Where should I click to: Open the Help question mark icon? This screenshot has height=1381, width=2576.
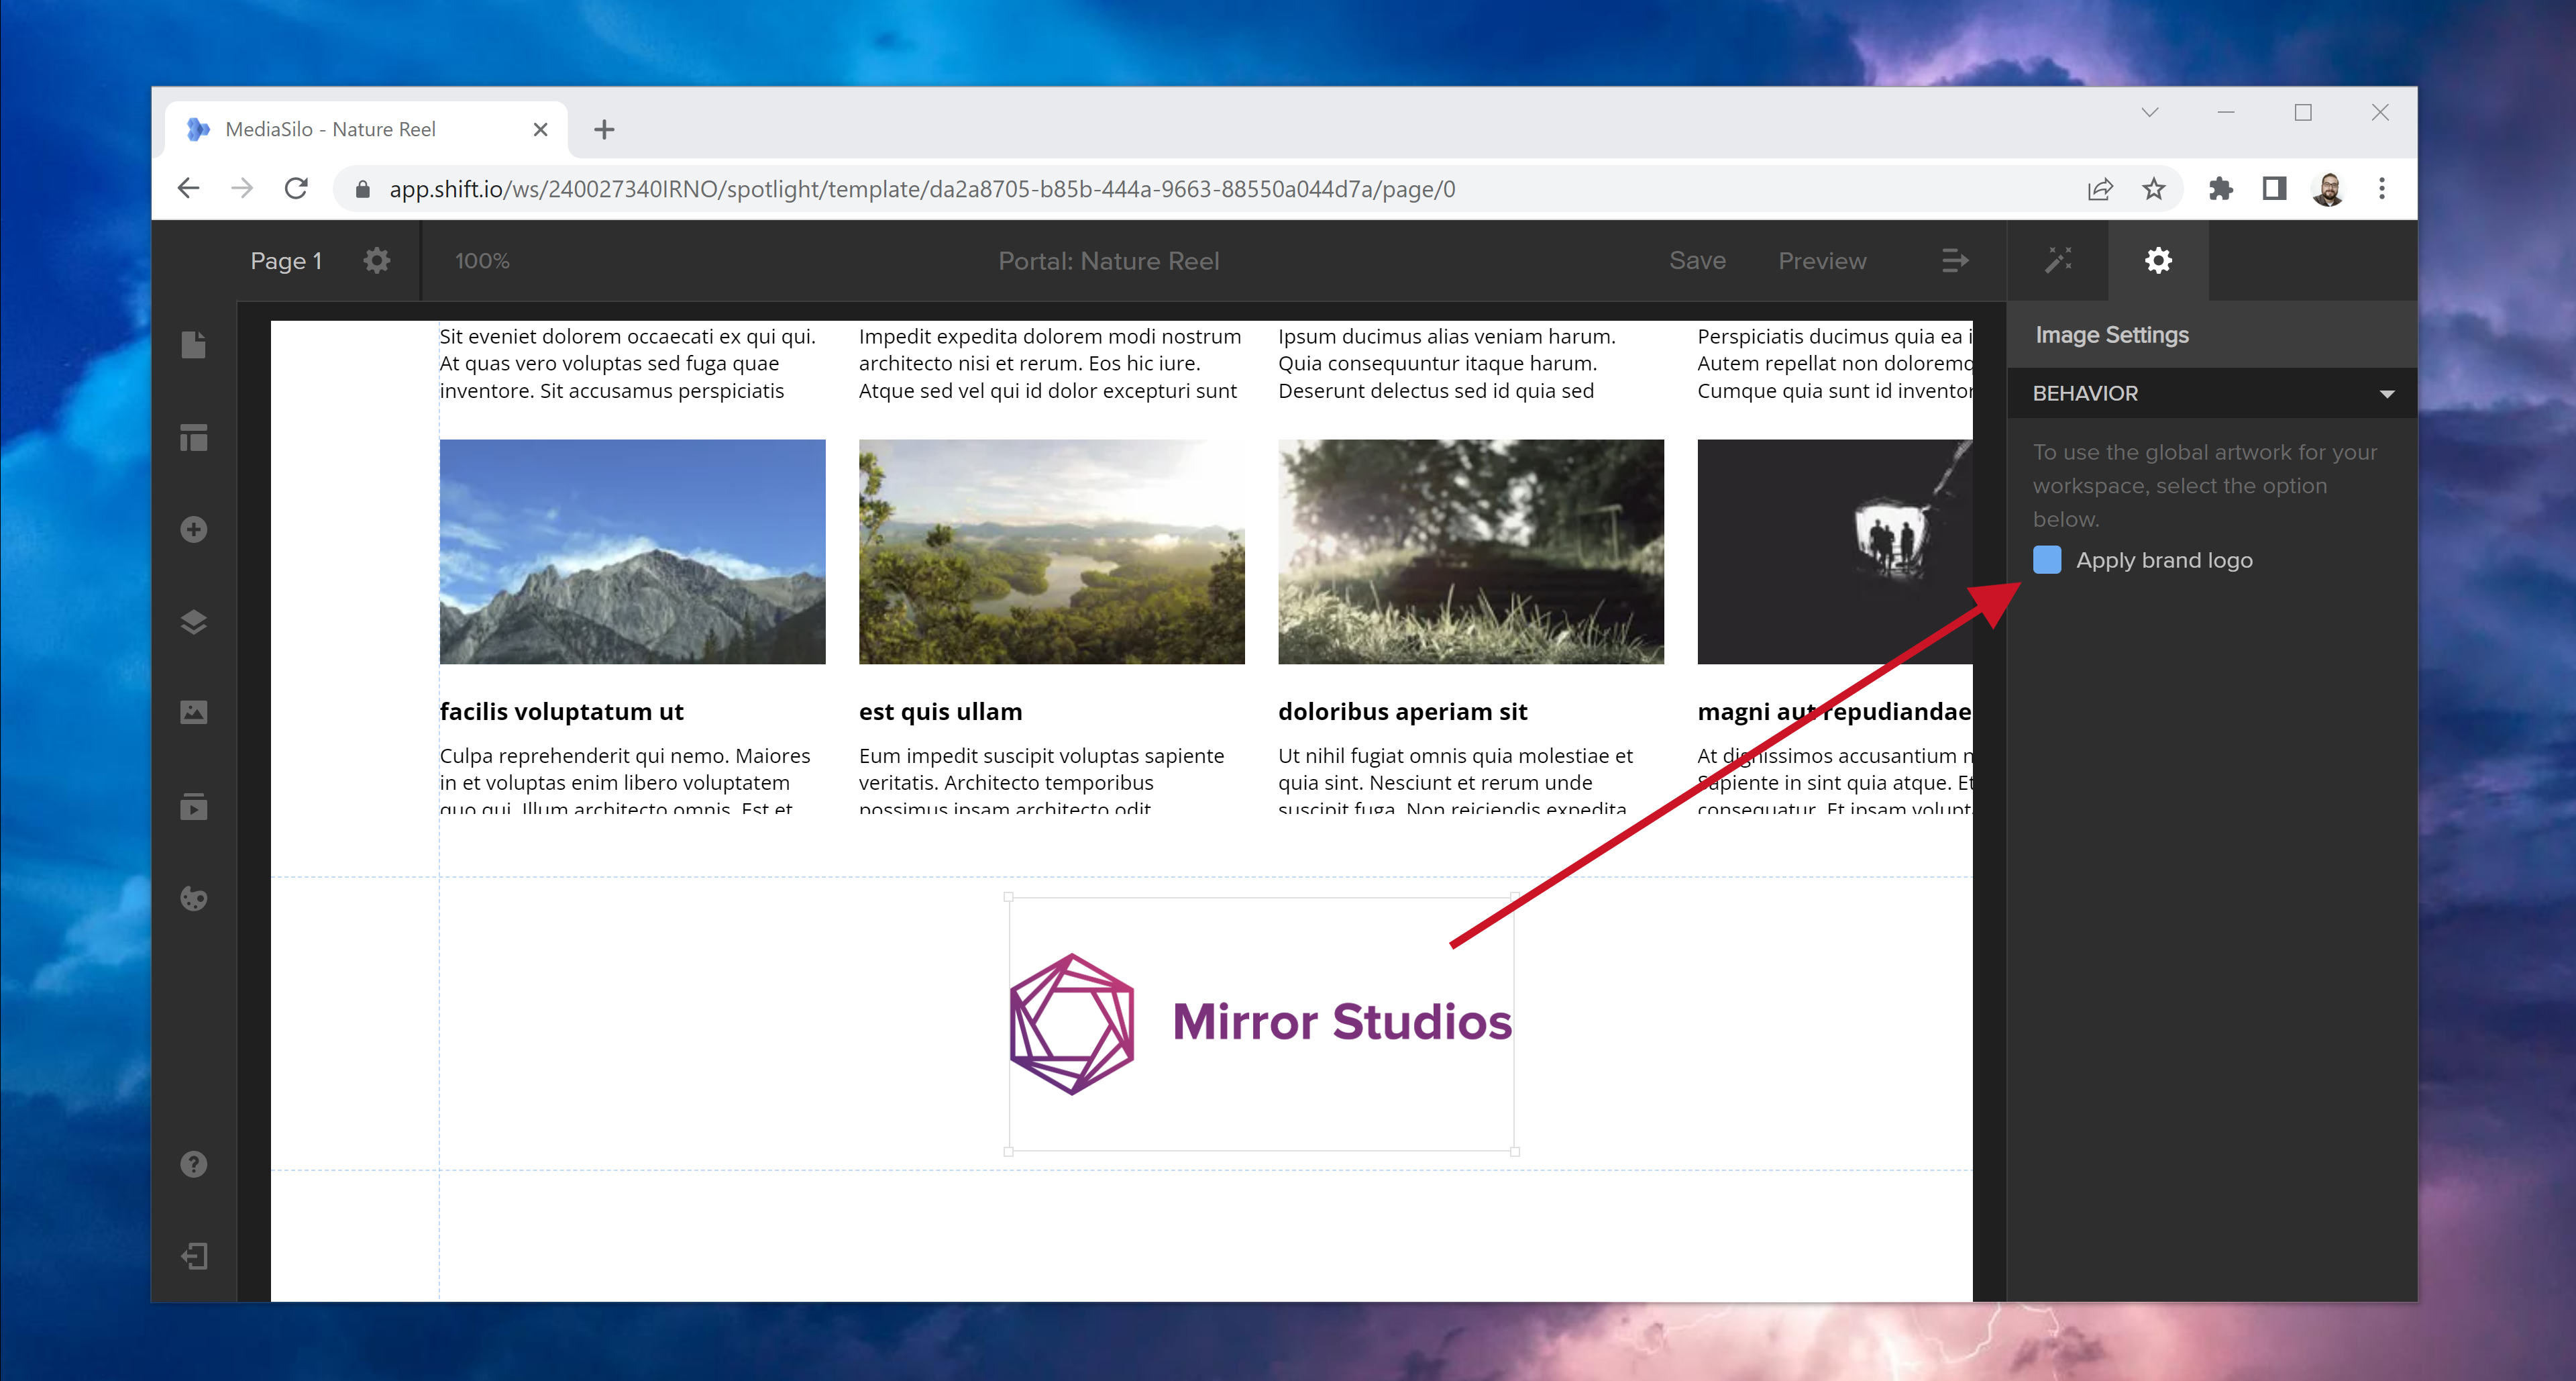(194, 1164)
